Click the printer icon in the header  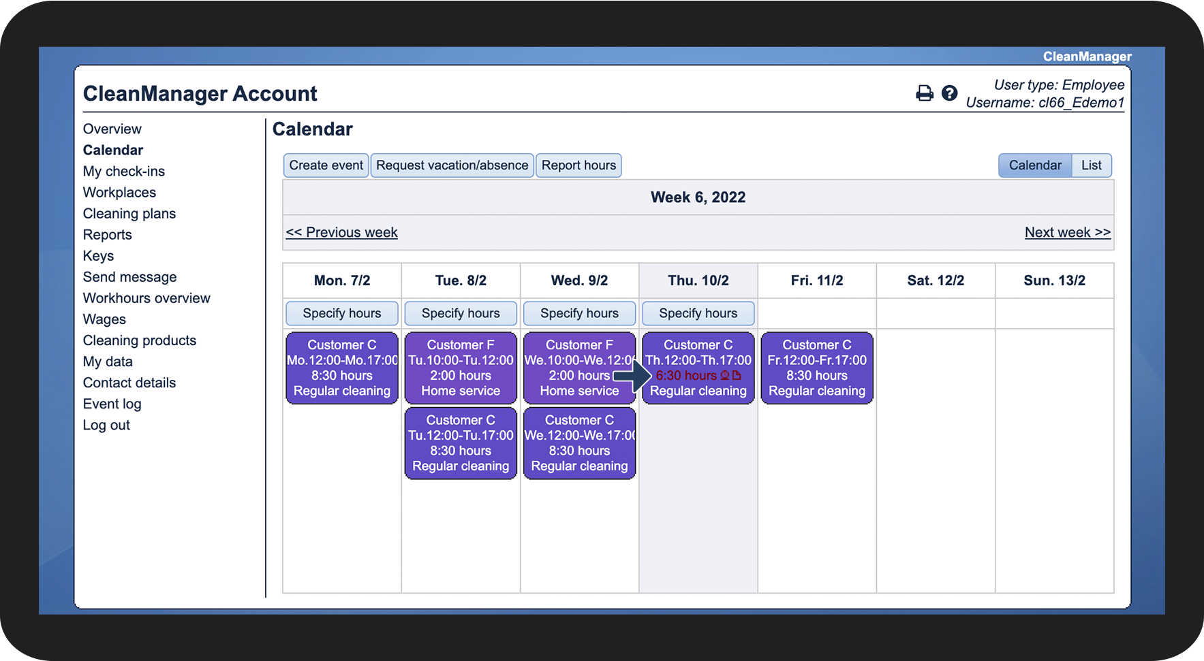tap(924, 93)
